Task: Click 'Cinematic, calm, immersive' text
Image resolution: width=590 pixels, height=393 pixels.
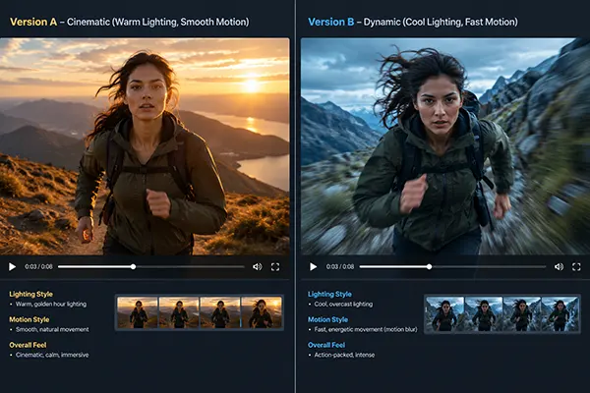Action: pyautogui.click(x=52, y=355)
